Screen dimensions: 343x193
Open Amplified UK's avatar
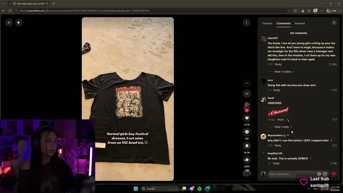point(263,155)
